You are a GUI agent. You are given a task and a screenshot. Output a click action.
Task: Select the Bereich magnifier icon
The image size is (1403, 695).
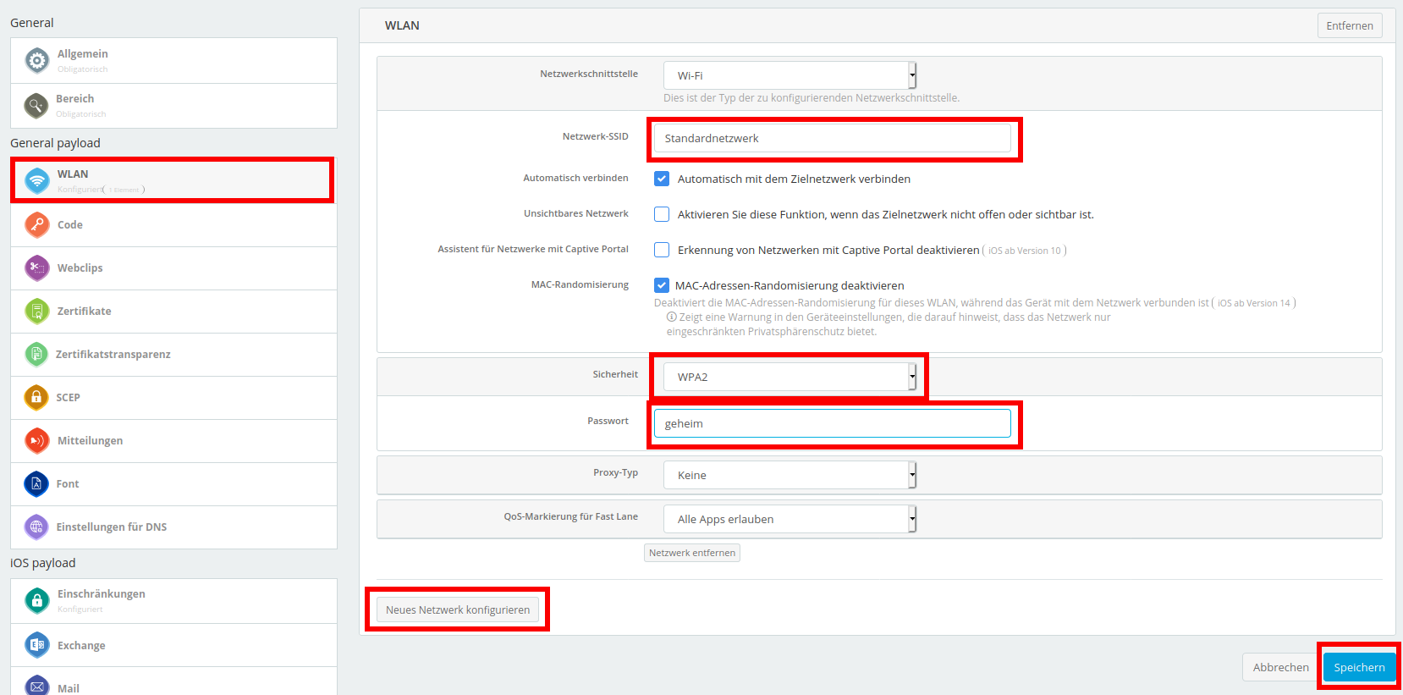[36, 105]
